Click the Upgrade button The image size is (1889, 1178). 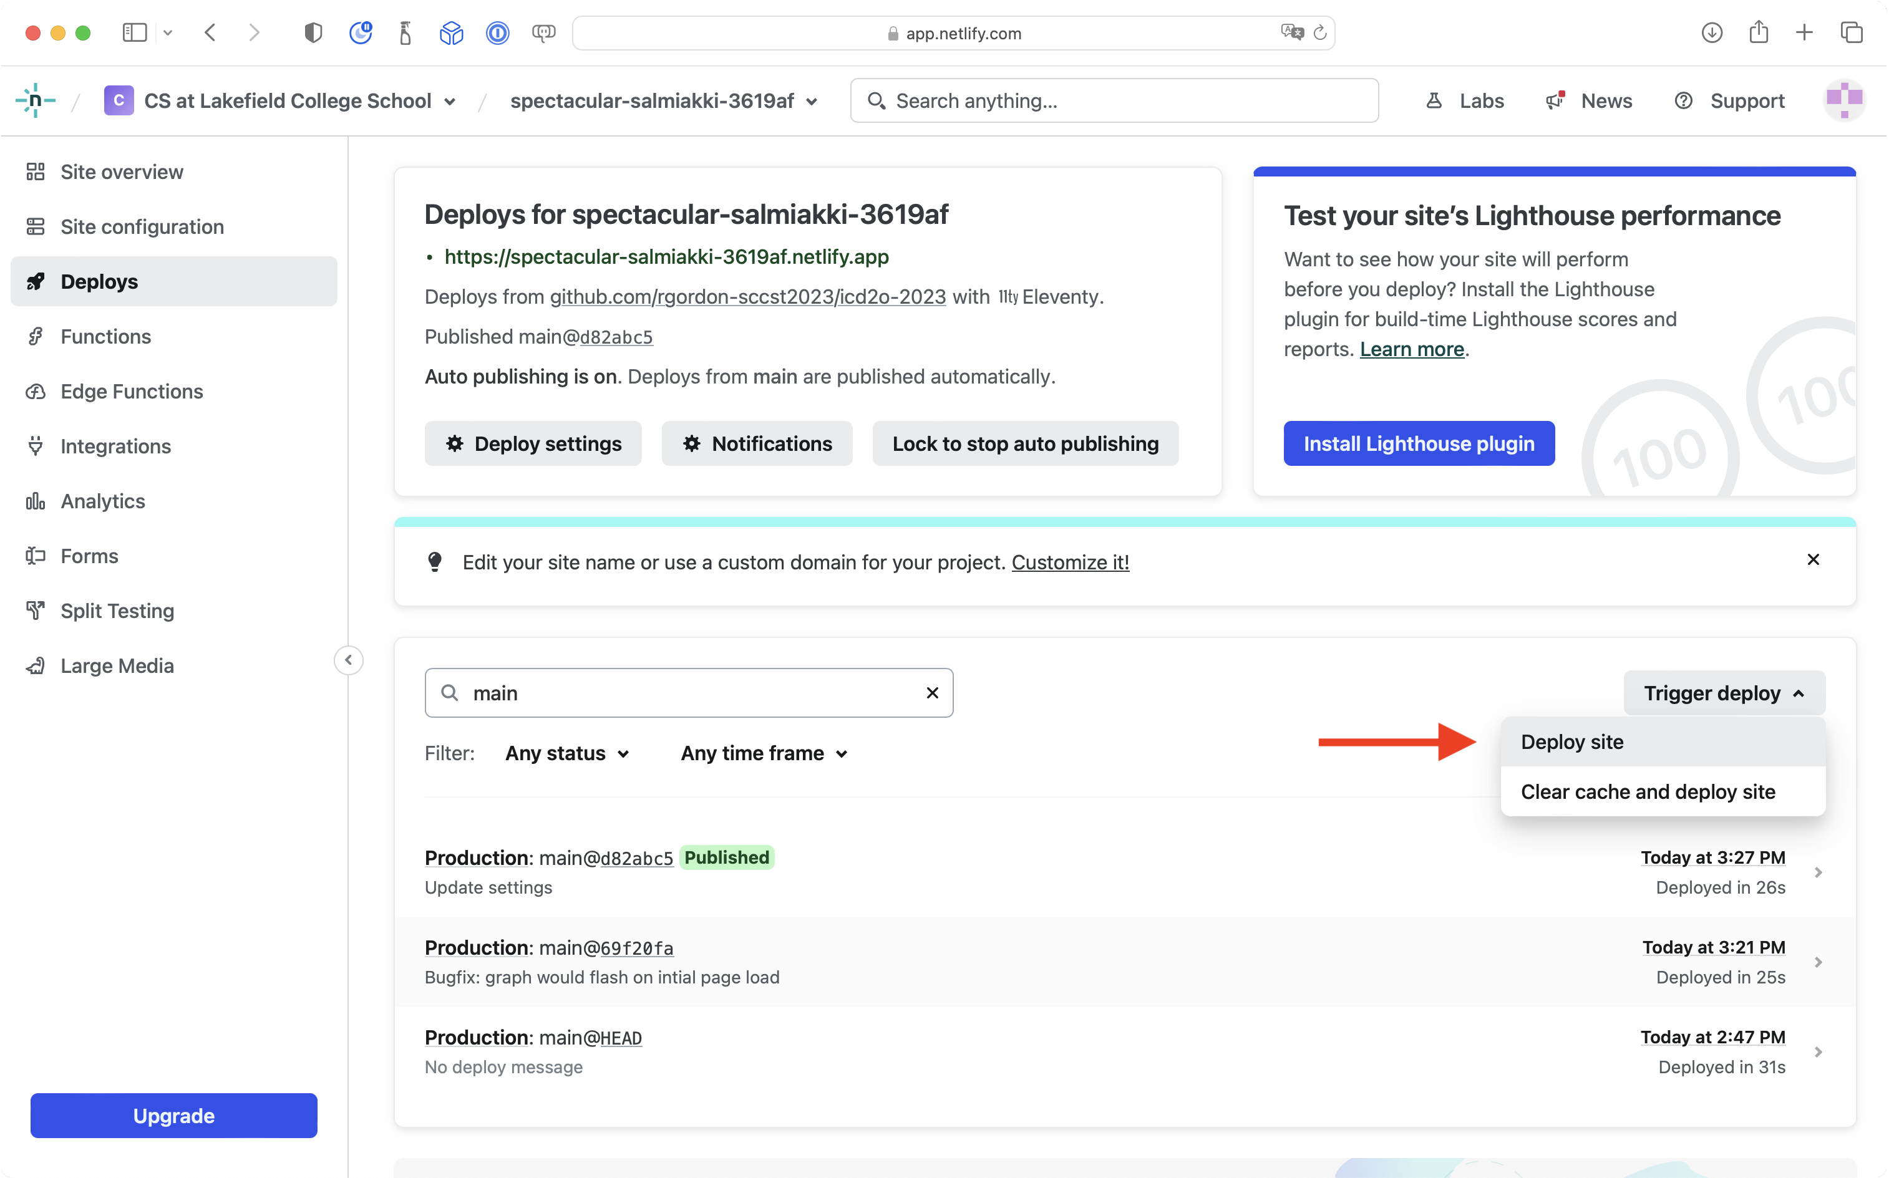pos(174,1116)
